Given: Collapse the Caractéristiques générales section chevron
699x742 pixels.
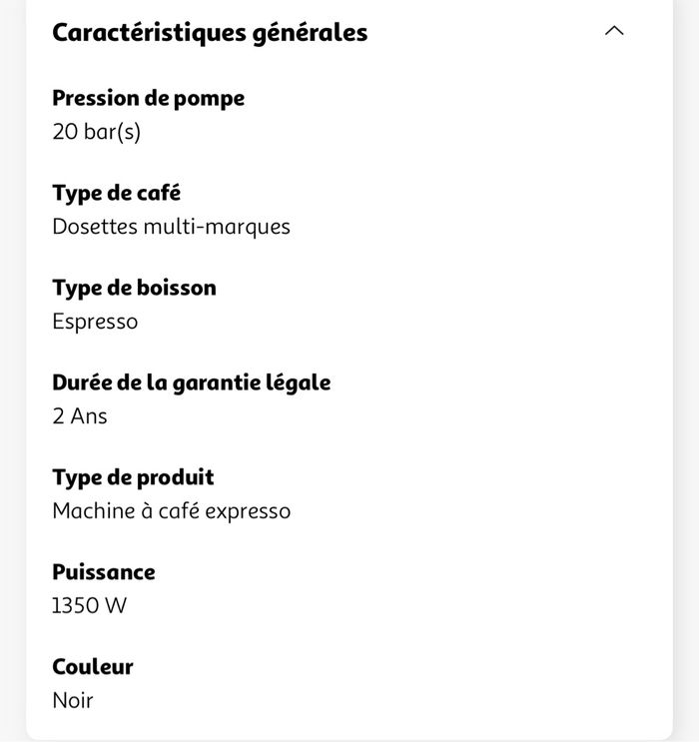Looking at the screenshot, I should coord(615,31).
